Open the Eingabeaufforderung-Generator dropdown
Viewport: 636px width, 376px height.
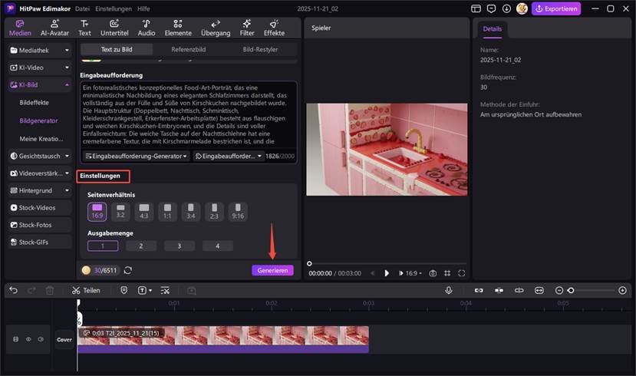(137, 156)
